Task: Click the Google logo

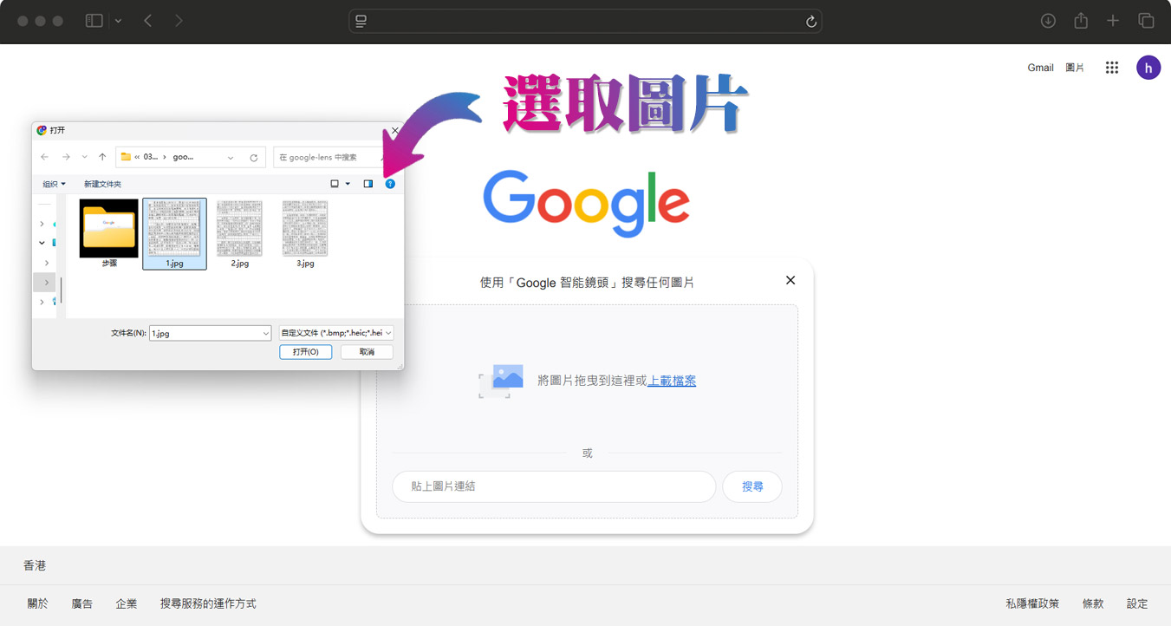Action: pyautogui.click(x=586, y=203)
